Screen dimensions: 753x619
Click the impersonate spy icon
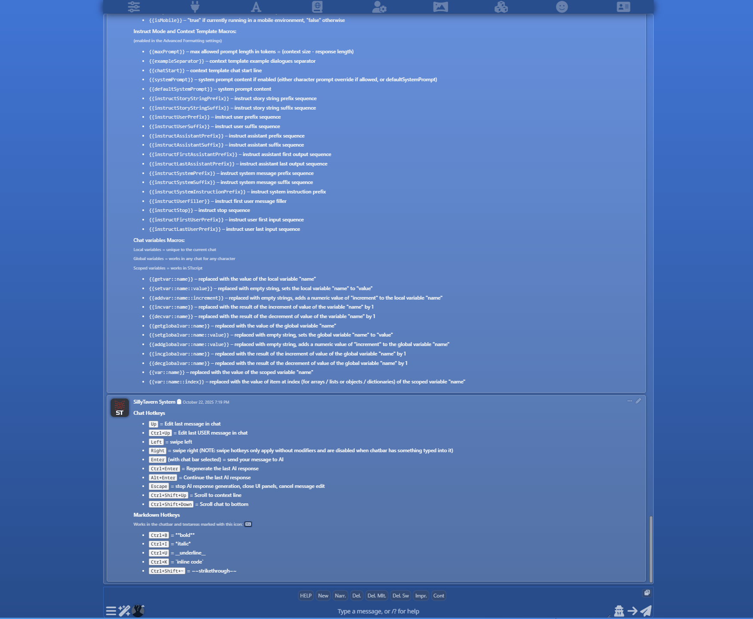619,611
